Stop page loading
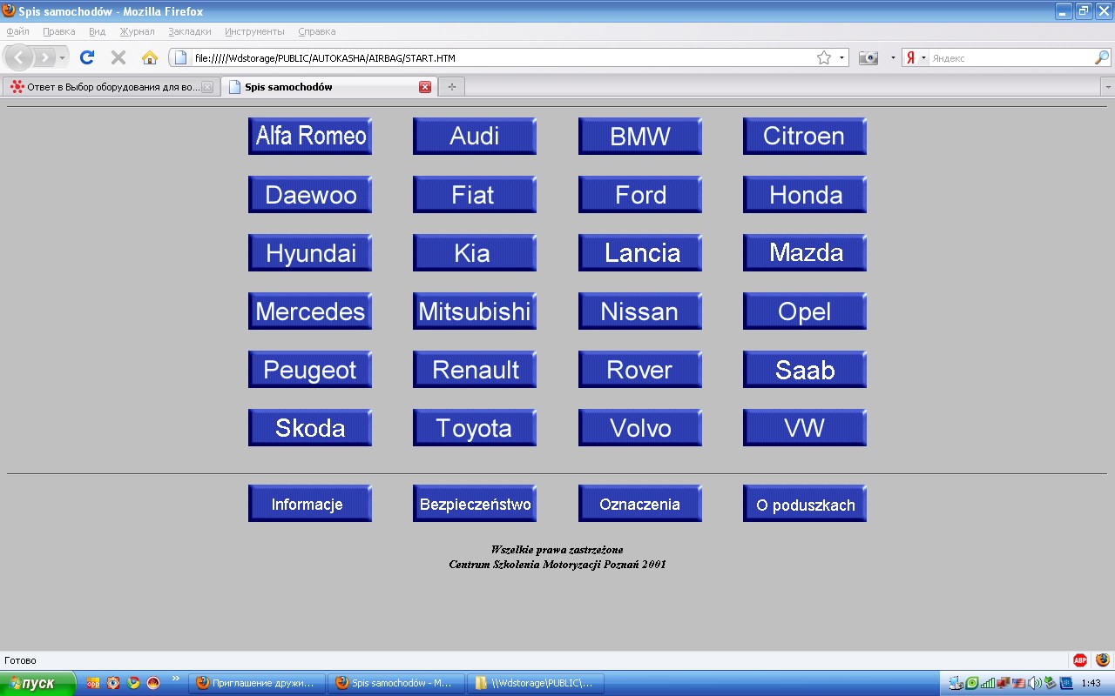The width and height of the screenshot is (1115, 696). [x=118, y=57]
